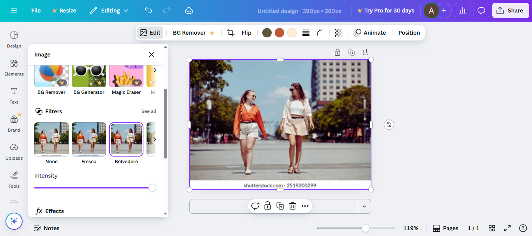Viewport: 532px width, 236px height.
Task: Toggle the Edit mode button in the toolbar
Action: [x=150, y=33]
